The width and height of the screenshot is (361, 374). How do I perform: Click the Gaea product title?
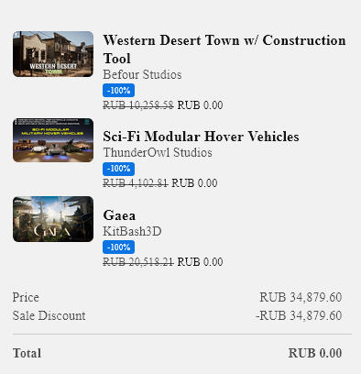point(119,215)
